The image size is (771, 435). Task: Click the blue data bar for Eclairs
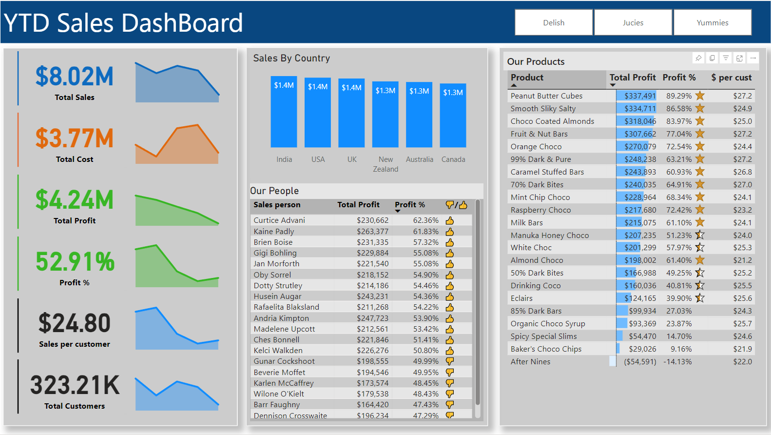pos(622,298)
